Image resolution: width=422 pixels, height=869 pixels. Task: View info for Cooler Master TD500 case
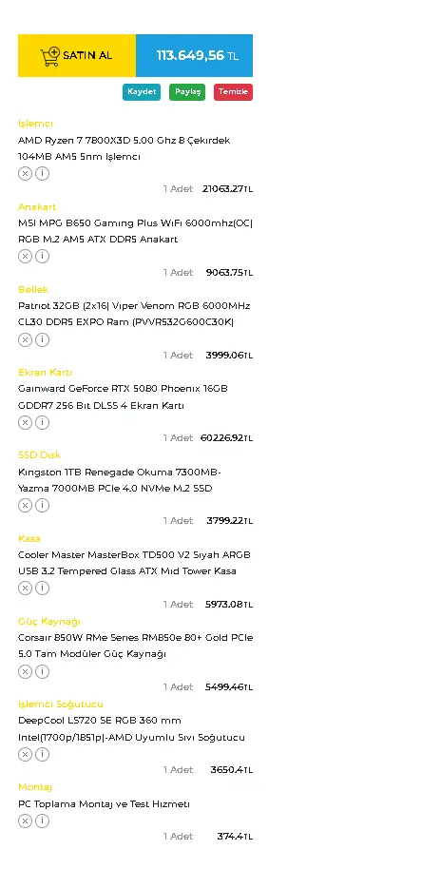click(x=42, y=588)
